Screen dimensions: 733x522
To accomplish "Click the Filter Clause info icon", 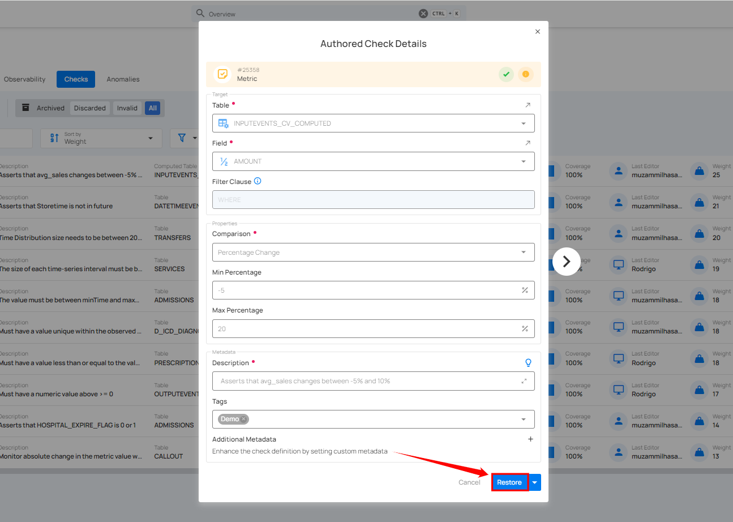I will point(258,181).
